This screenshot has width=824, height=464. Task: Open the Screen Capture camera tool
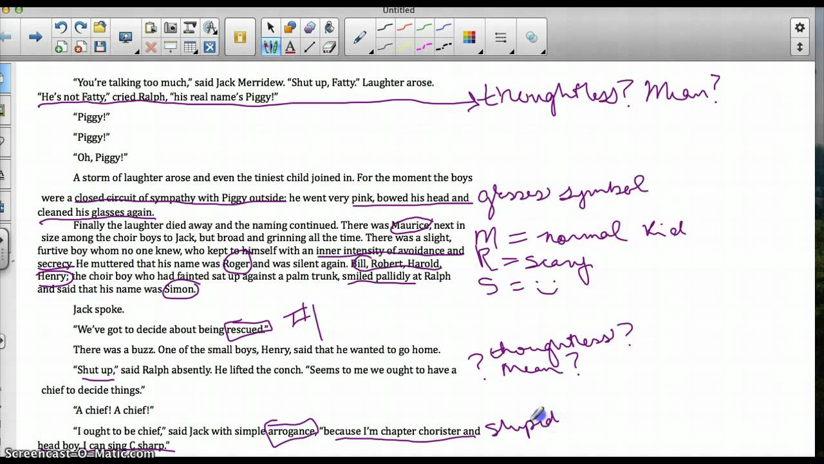point(171,27)
